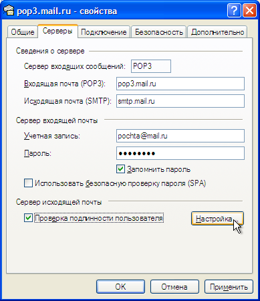Screen dimensions: 260x301
Task: Confirm the dialog with OK
Action: [120, 287]
